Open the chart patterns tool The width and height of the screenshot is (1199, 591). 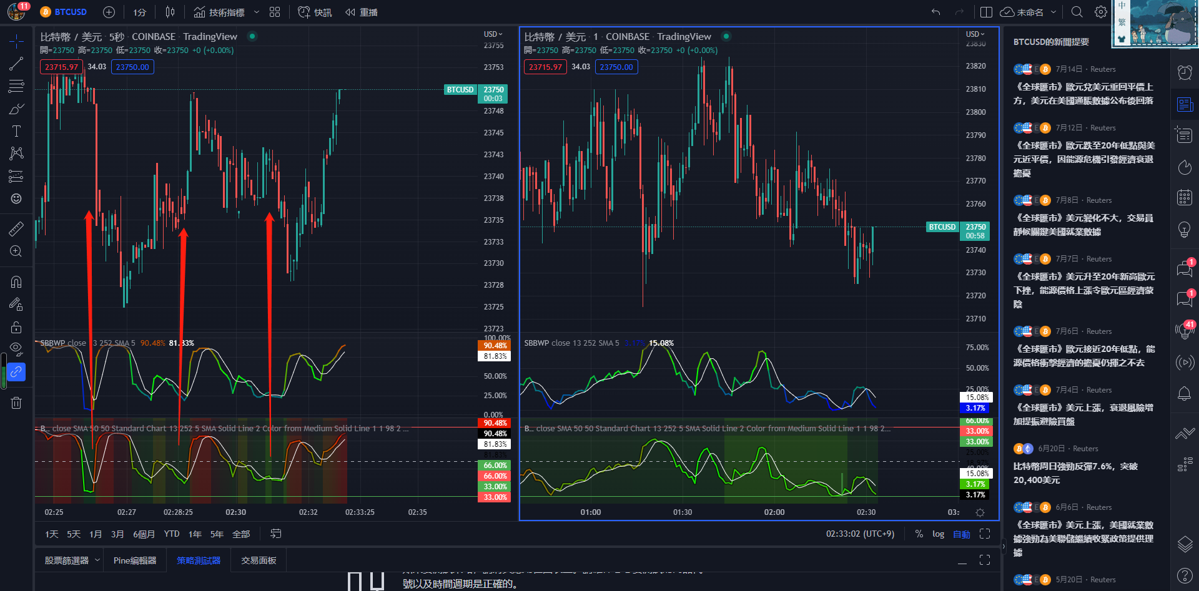click(x=16, y=154)
